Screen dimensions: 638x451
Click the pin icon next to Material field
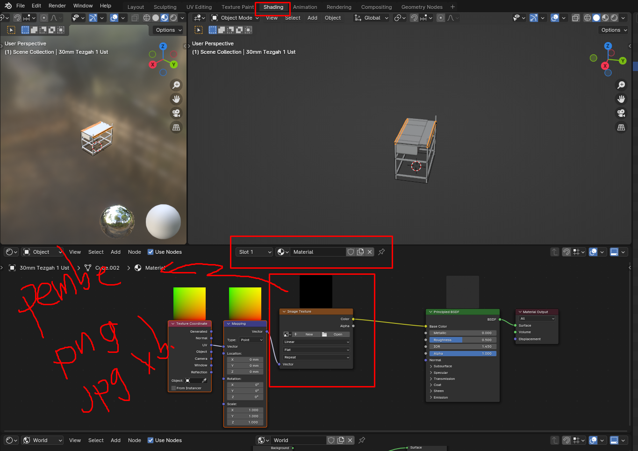click(x=381, y=252)
